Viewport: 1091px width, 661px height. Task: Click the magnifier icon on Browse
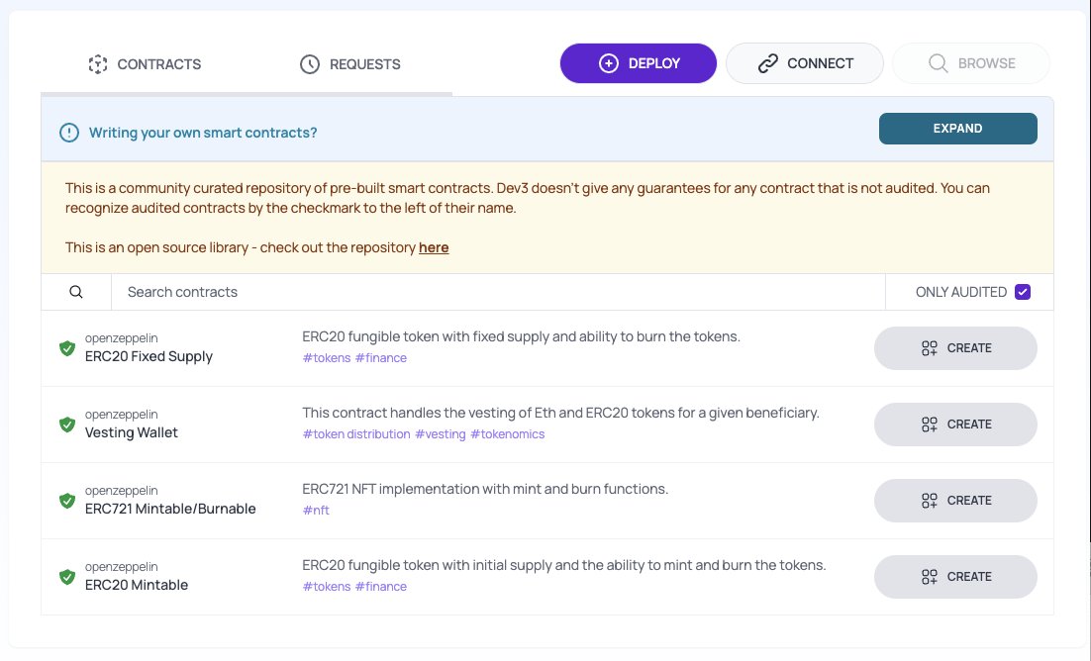pos(938,63)
